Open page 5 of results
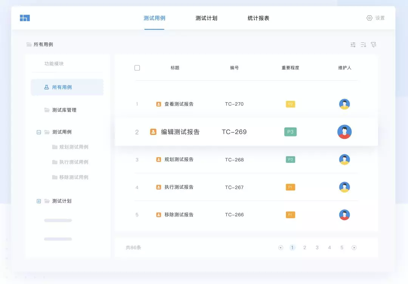 click(342, 248)
